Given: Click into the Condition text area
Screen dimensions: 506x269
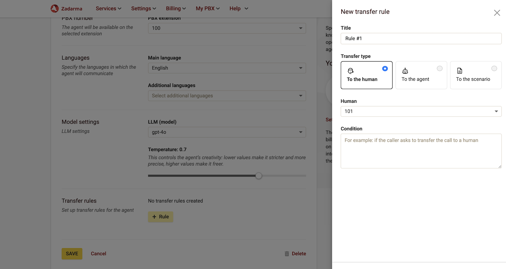Looking at the screenshot, I should point(421,151).
